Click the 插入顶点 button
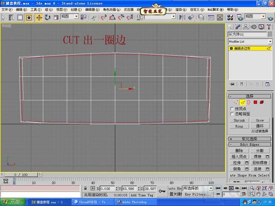Screen dimensions: 275x206 coord(239,157)
